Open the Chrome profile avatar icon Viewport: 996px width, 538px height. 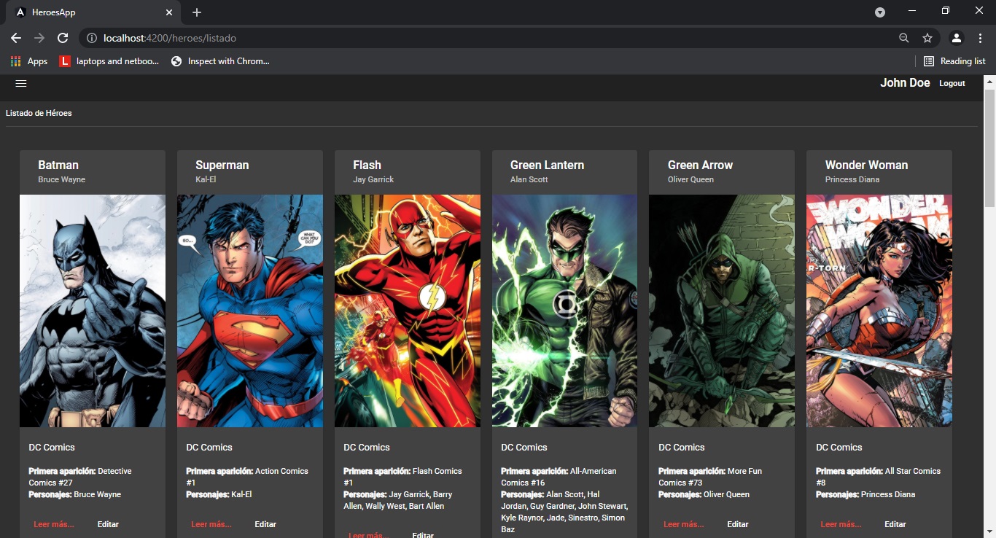point(957,38)
